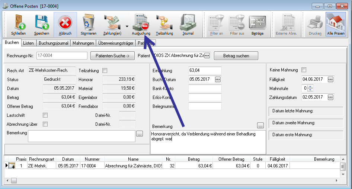The image size is (352, 189).
Task: Switch to the Buchen tab
Action: coord(12,43)
